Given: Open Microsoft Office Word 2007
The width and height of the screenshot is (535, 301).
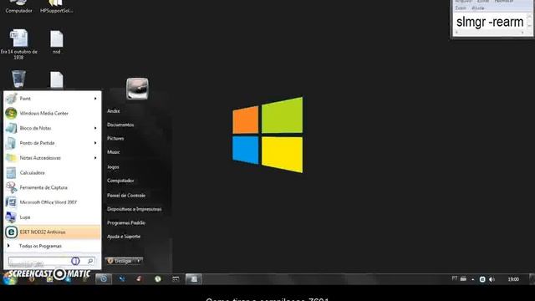Looking at the screenshot, I should [52, 202].
